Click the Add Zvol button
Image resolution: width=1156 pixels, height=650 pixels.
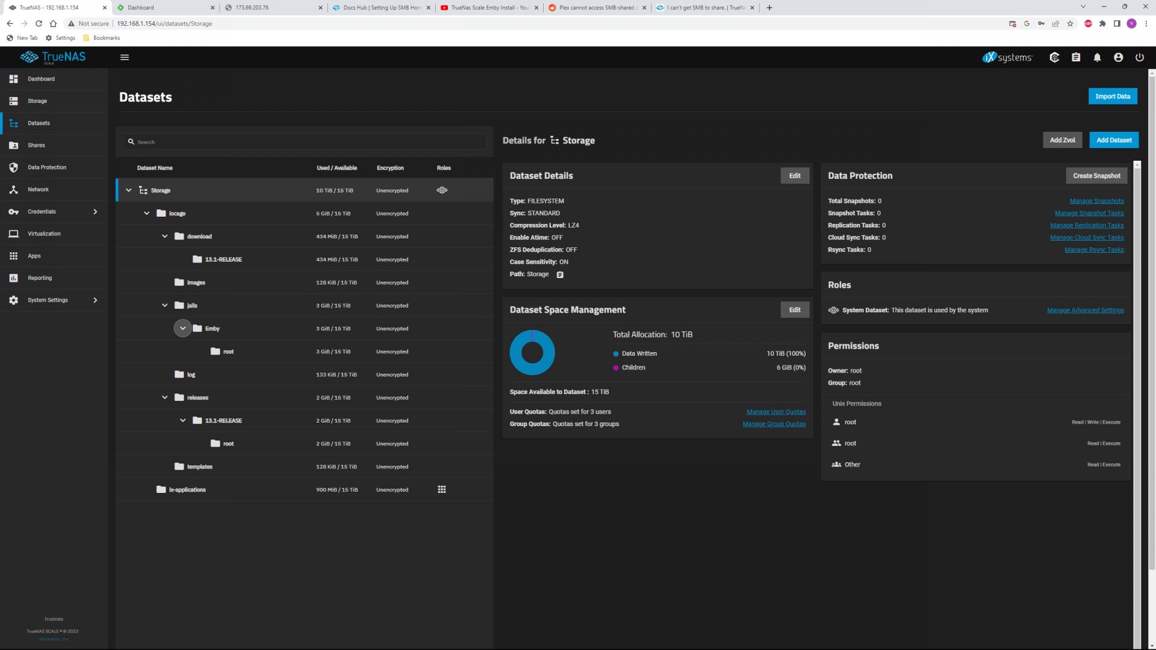click(1062, 140)
